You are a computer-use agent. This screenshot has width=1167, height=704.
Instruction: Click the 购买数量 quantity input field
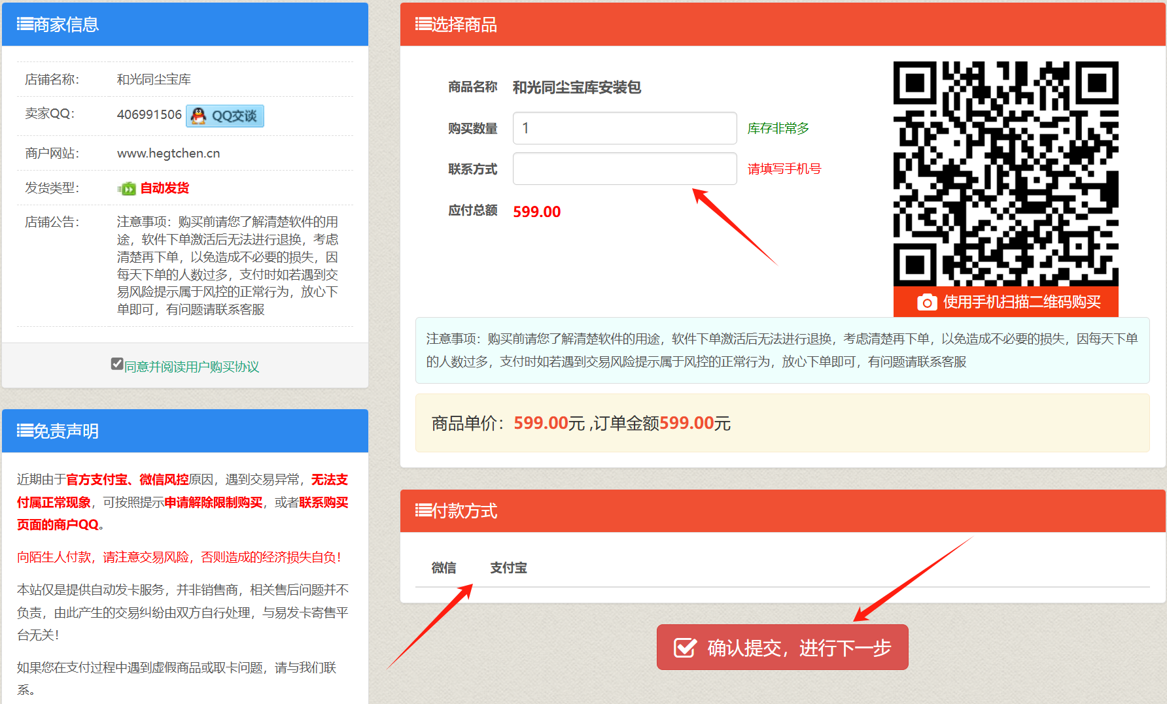coord(624,128)
